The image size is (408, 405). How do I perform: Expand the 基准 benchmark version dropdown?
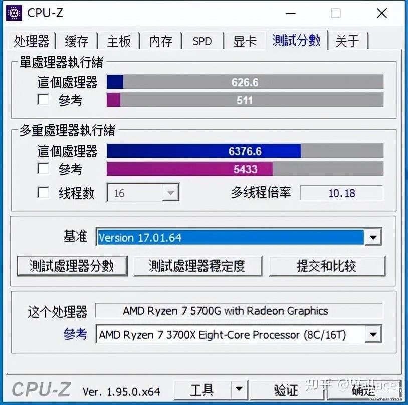pyautogui.click(x=373, y=237)
